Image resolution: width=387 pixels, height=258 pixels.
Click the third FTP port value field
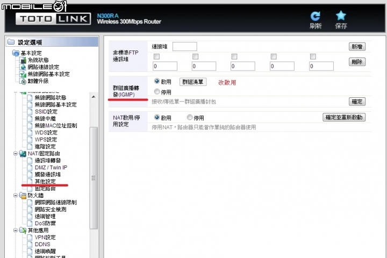tap(242, 66)
